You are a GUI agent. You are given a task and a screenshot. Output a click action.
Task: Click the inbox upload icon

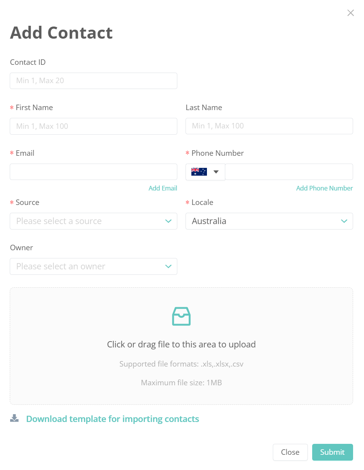point(181,316)
